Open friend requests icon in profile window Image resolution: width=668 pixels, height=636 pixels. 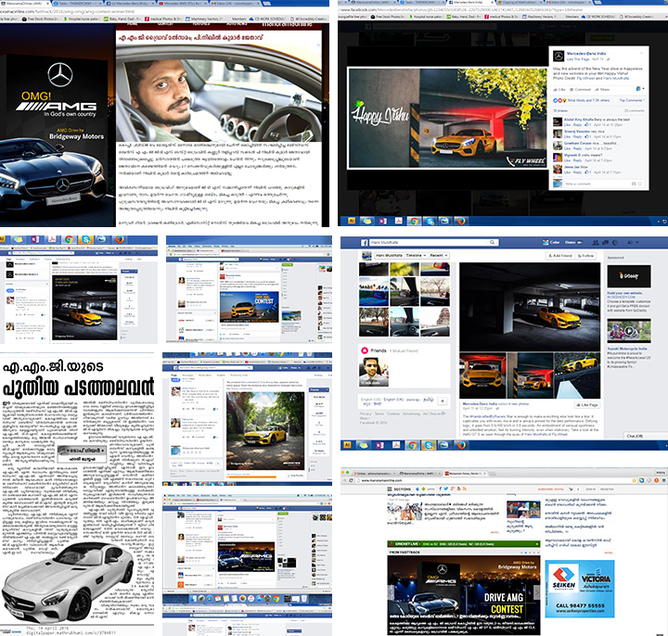[x=595, y=243]
